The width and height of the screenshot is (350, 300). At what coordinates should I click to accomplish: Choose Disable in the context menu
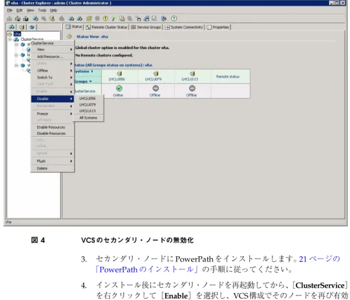point(52,98)
